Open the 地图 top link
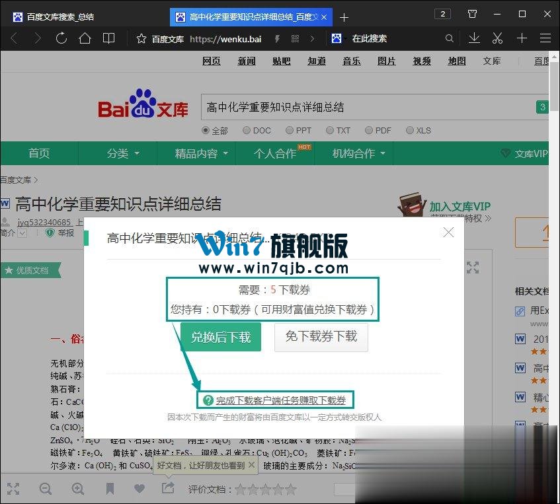The width and height of the screenshot is (560, 504). pyautogui.click(x=457, y=61)
